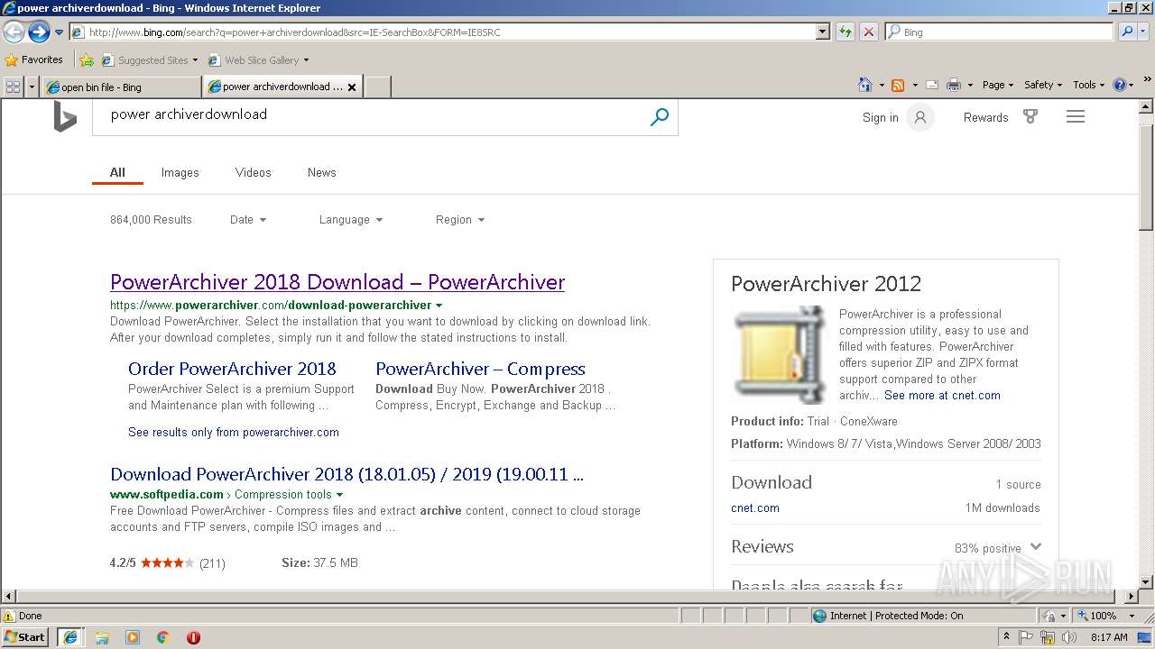
Task: Expand the tab list dropdown arrow
Action: (32, 87)
